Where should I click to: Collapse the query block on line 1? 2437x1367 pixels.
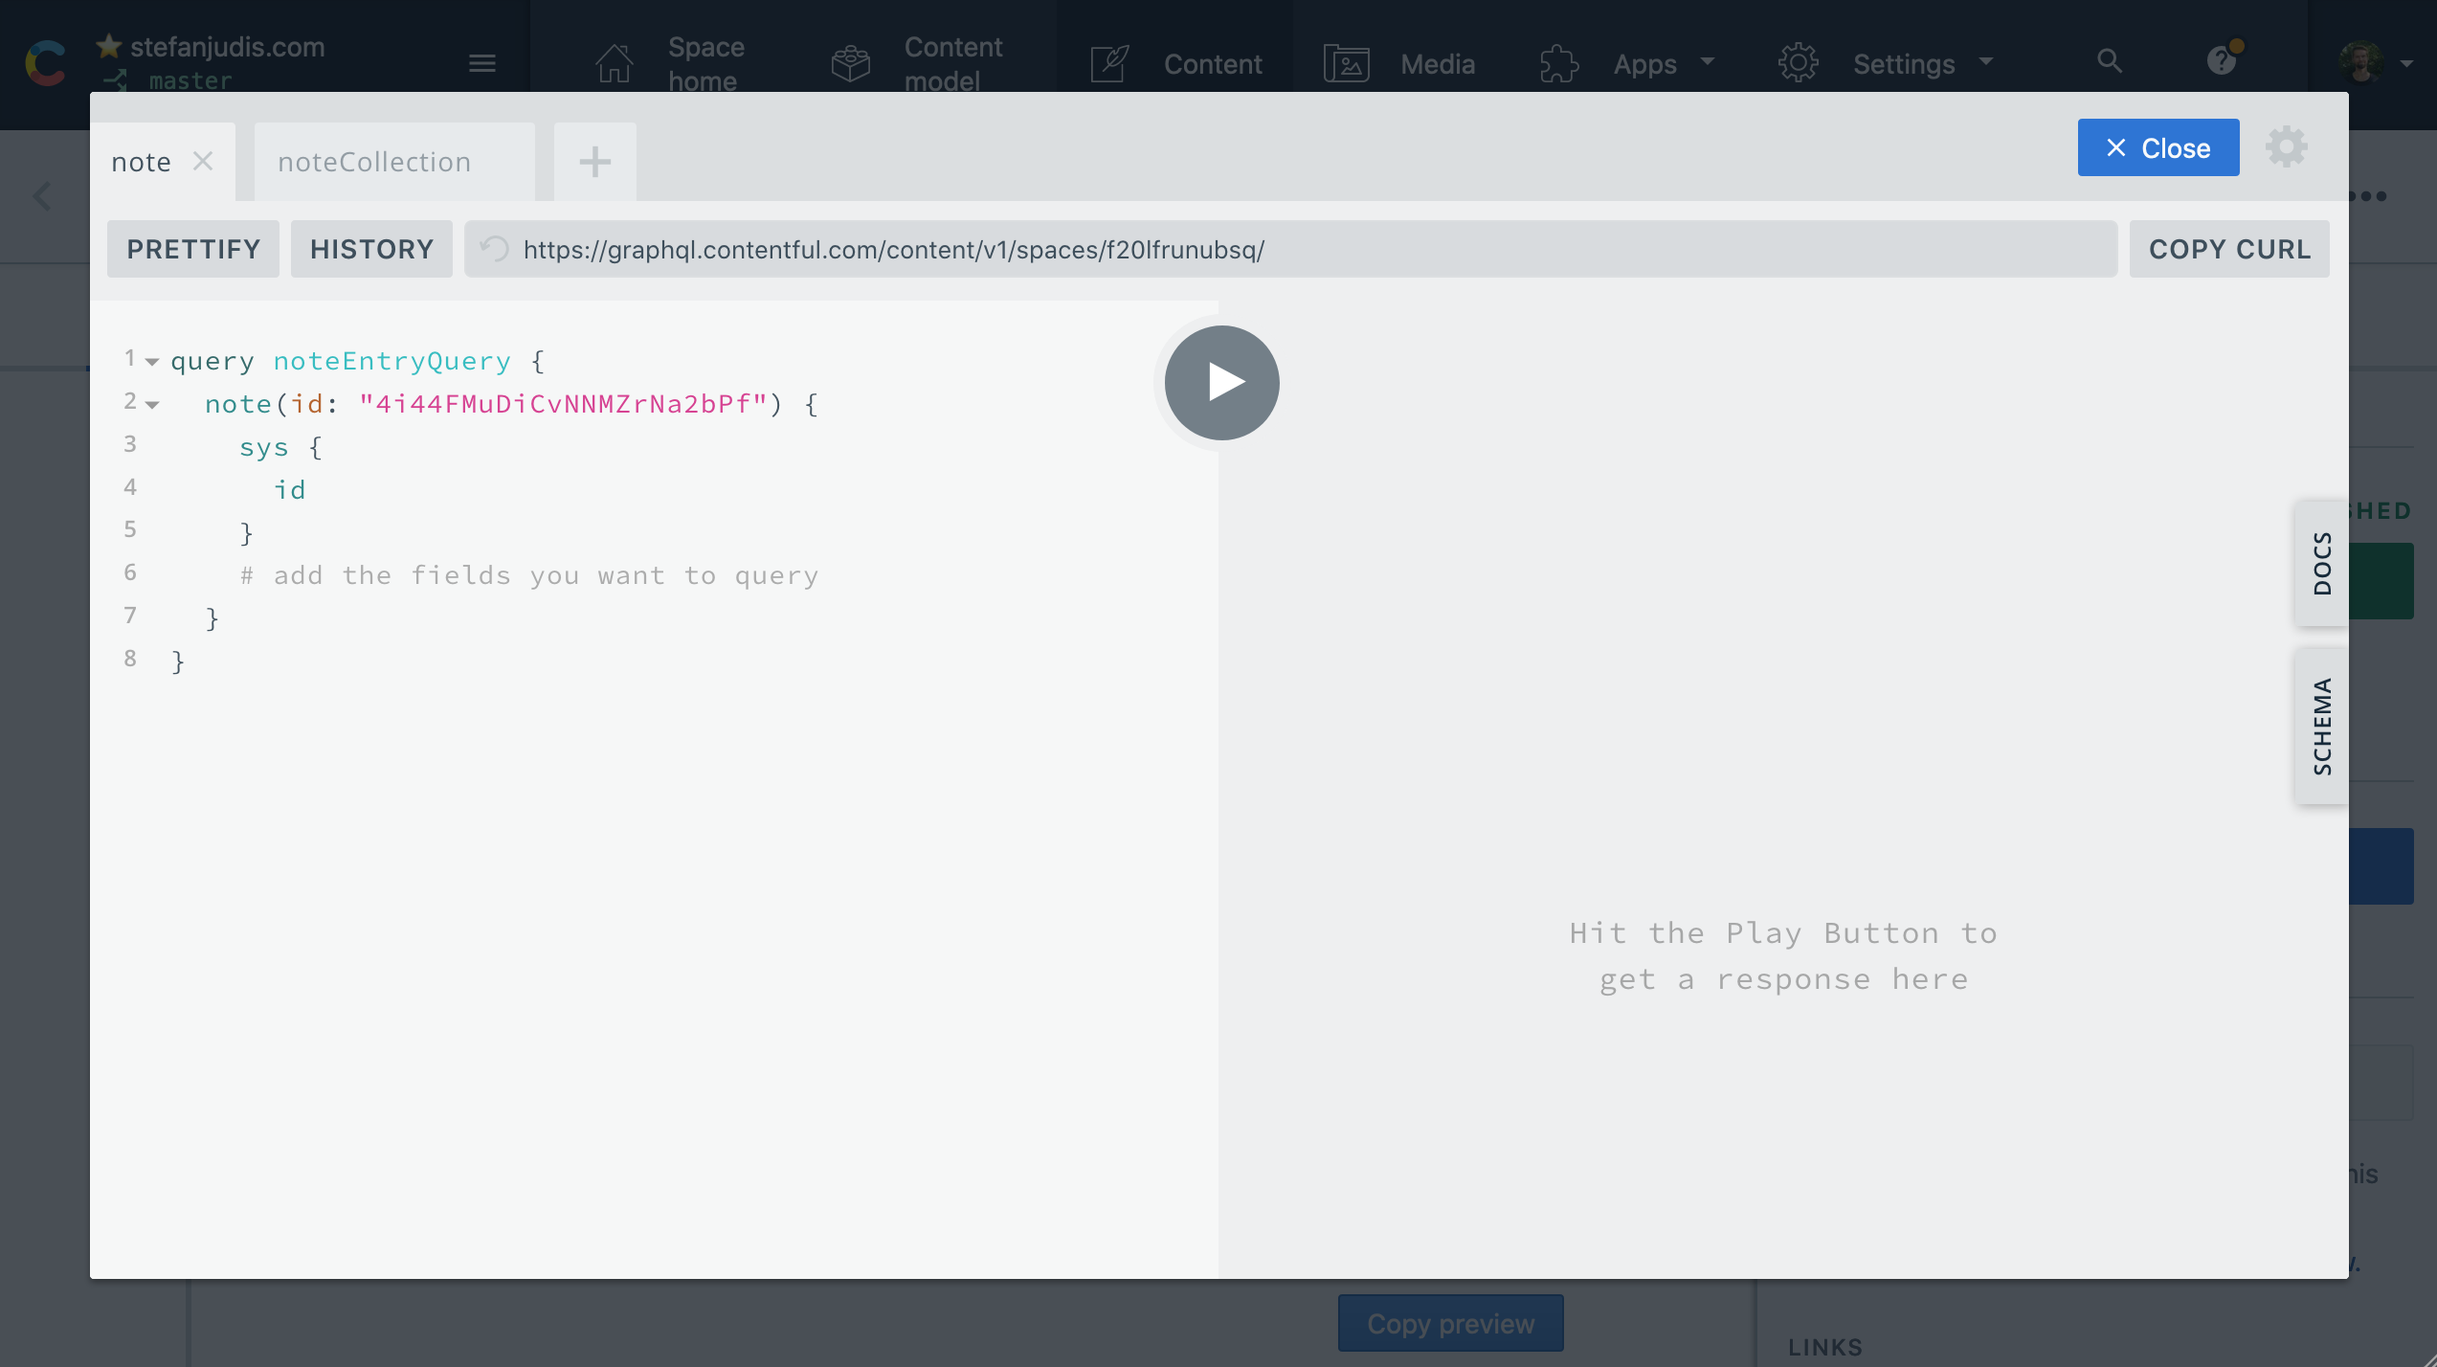(152, 362)
